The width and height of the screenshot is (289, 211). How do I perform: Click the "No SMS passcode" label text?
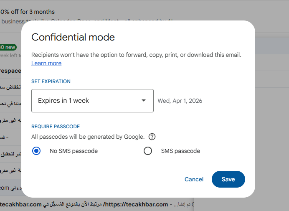[x=74, y=151]
